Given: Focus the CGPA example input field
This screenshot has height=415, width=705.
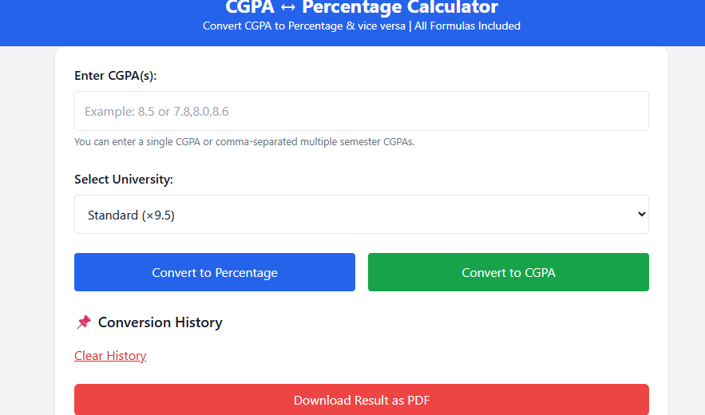Looking at the screenshot, I should click(362, 111).
